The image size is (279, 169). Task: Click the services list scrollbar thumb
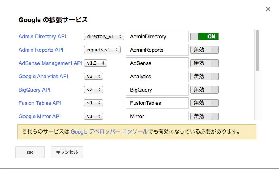click(258, 51)
